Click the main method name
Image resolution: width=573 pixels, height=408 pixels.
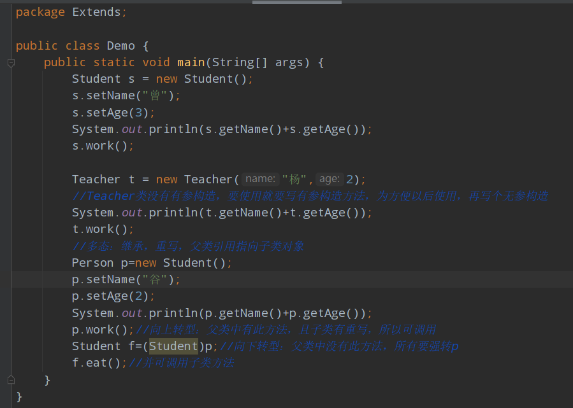click(191, 62)
